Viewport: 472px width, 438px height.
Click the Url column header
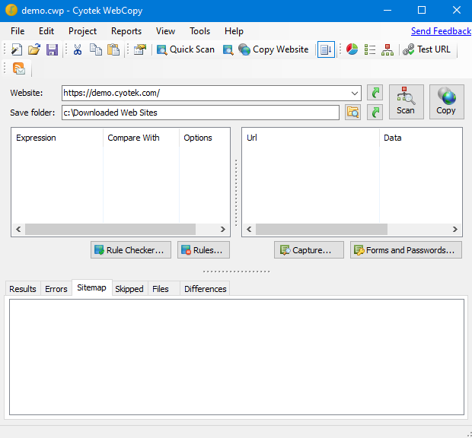pos(311,138)
